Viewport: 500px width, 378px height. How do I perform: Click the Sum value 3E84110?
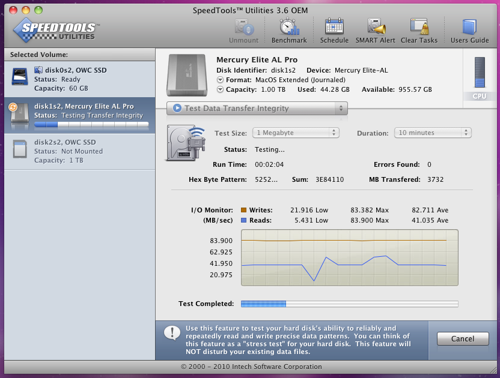[330, 179]
